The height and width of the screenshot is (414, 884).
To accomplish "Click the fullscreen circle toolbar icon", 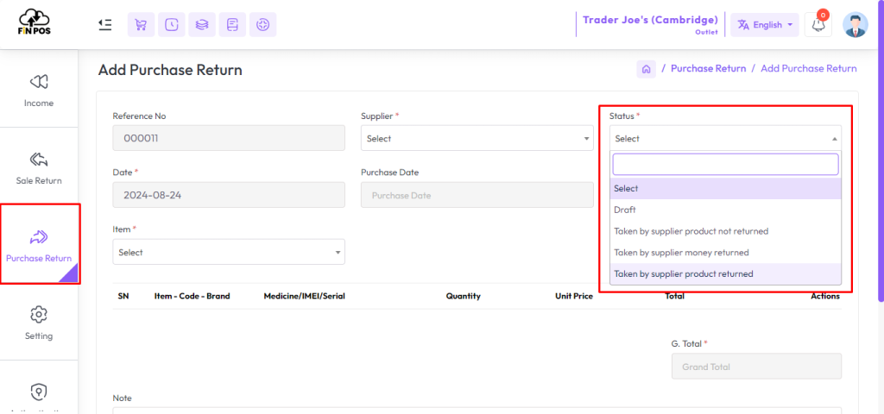I will 262,25.
